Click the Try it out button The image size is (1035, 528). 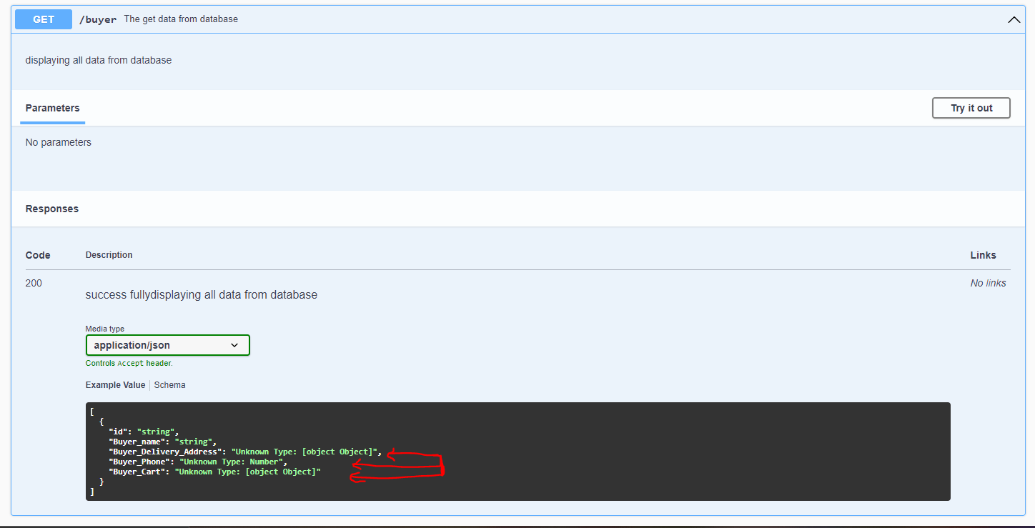point(971,108)
